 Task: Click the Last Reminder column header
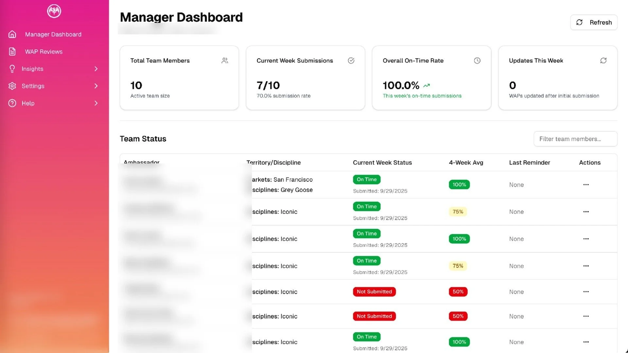(529, 162)
